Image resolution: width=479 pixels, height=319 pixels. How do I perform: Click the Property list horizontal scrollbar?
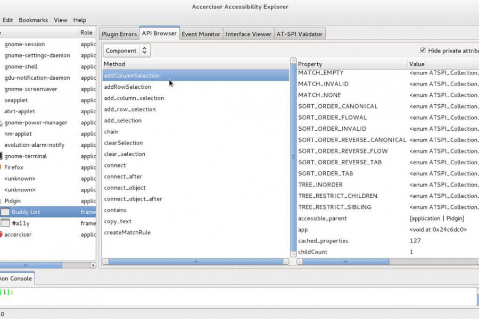pyautogui.click(x=345, y=262)
